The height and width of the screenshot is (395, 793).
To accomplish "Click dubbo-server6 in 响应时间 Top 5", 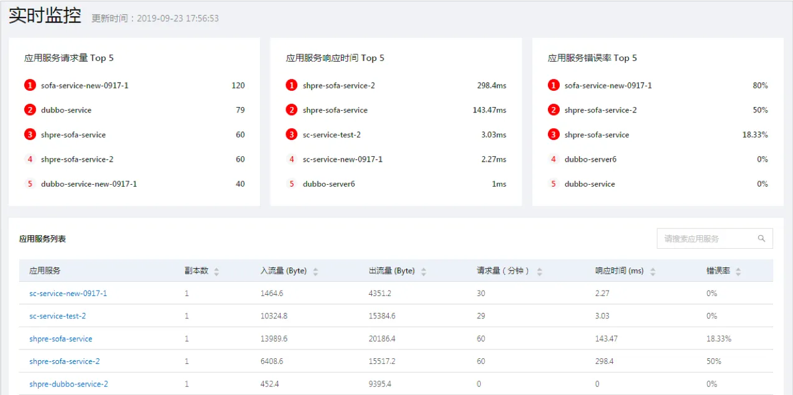I will (x=329, y=184).
